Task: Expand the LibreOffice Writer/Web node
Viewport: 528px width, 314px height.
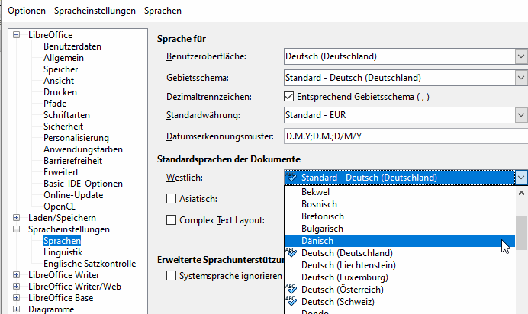Action: (16, 286)
